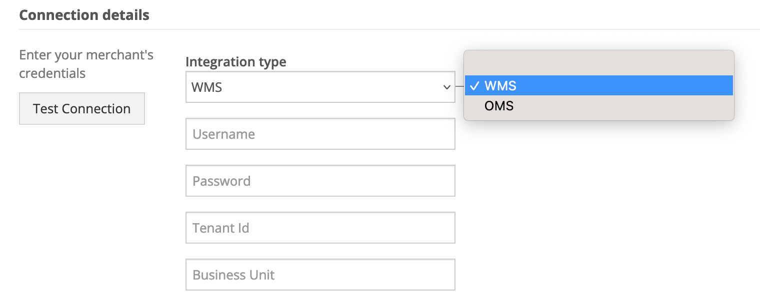Click the Connection details heading
This screenshot has height=302, width=760.
pyautogui.click(x=84, y=15)
